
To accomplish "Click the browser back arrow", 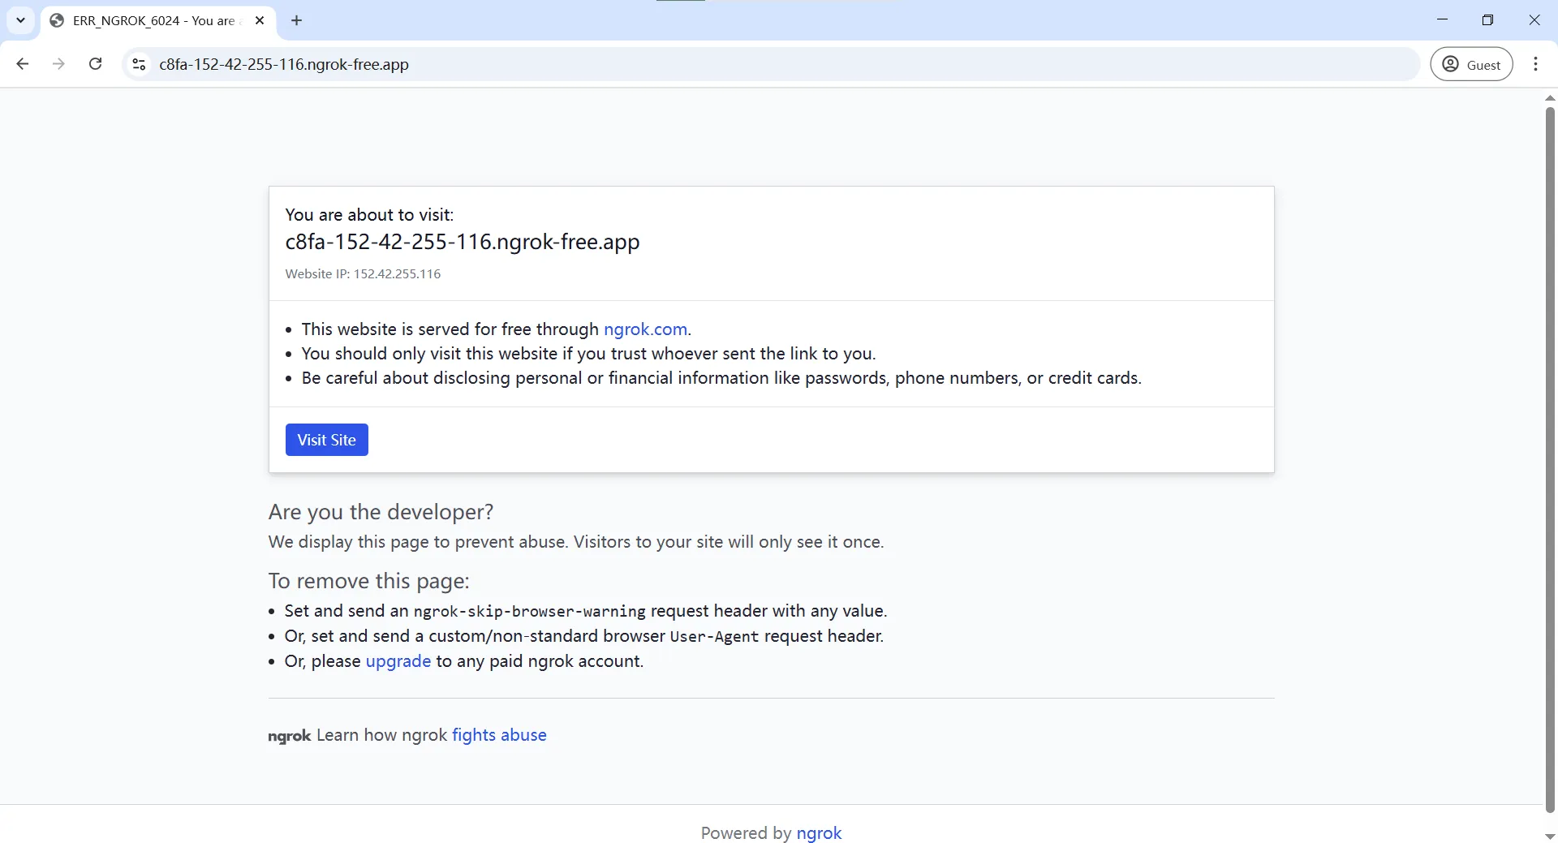I will point(23,64).
